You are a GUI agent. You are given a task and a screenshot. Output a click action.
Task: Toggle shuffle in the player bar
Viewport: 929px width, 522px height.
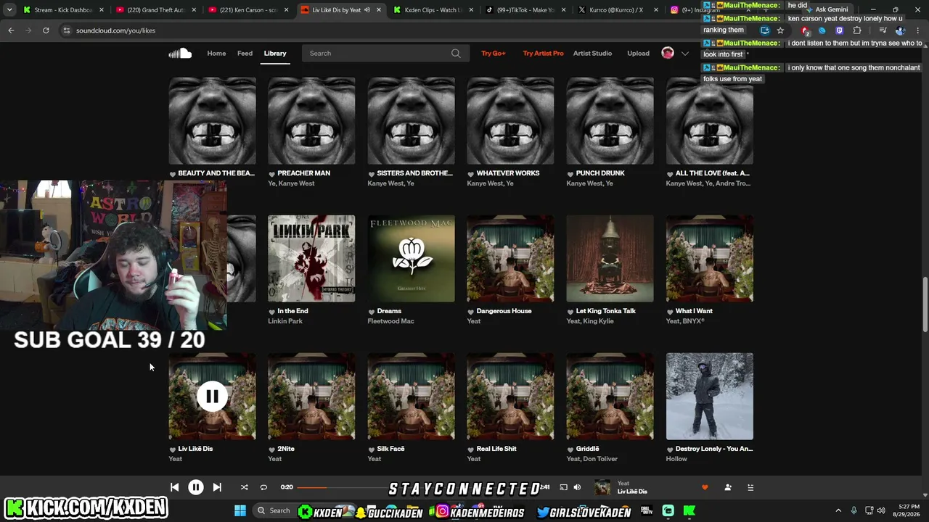[244, 488]
